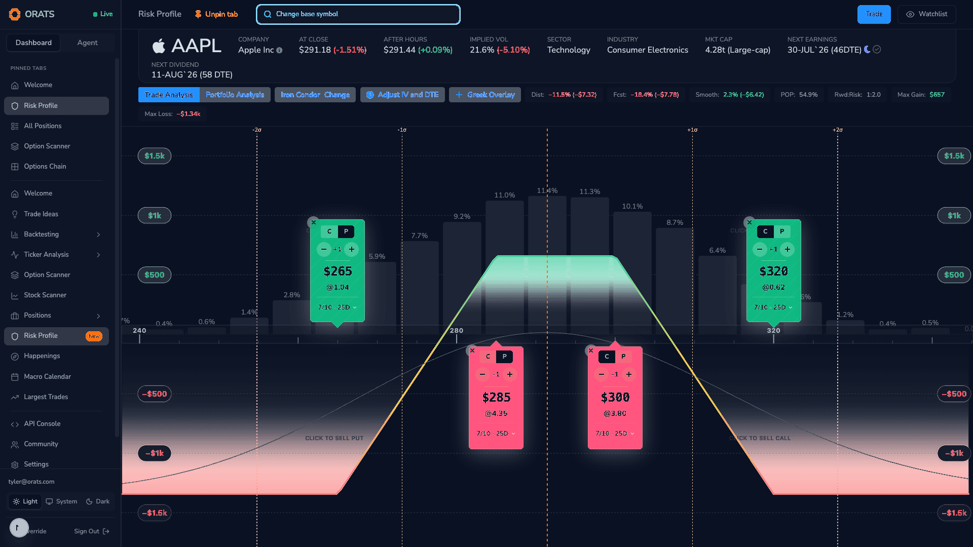Screen dimensions: 973x547
Task: Click the blue Trade button
Action: pyautogui.click(x=874, y=14)
